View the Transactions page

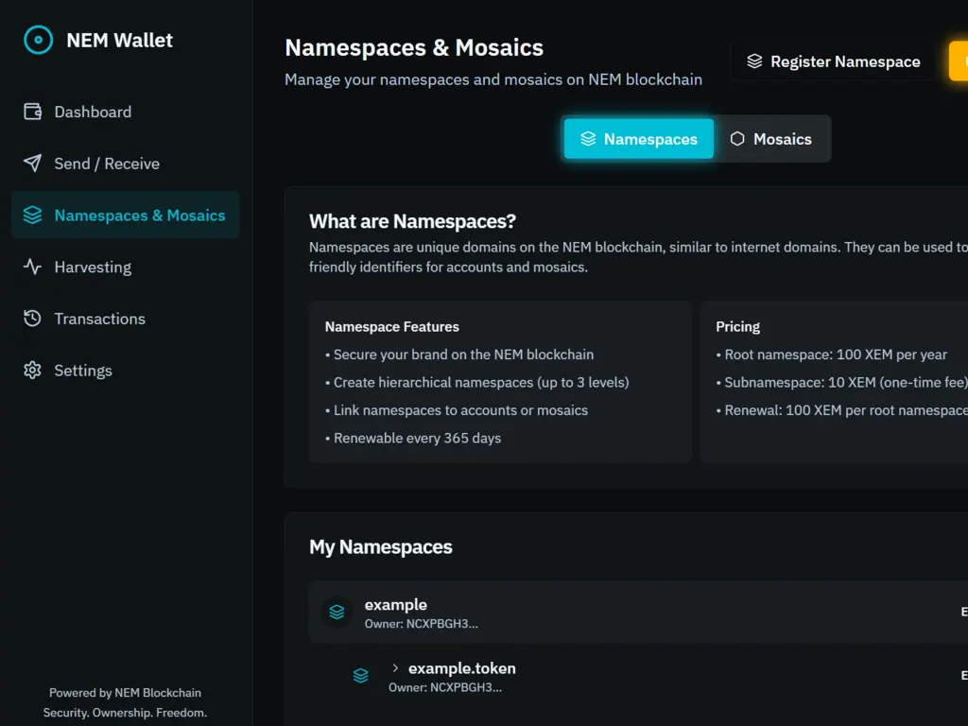point(126,319)
